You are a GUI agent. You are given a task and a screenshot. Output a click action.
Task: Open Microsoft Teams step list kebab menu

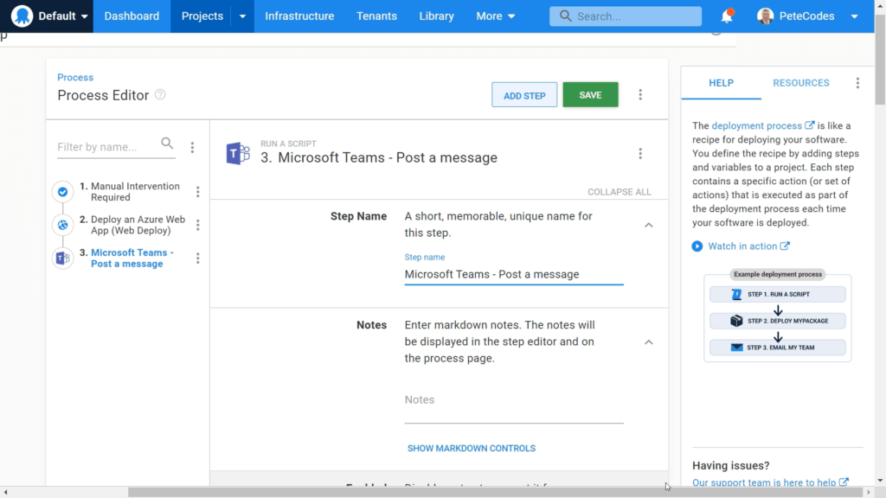[198, 259]
